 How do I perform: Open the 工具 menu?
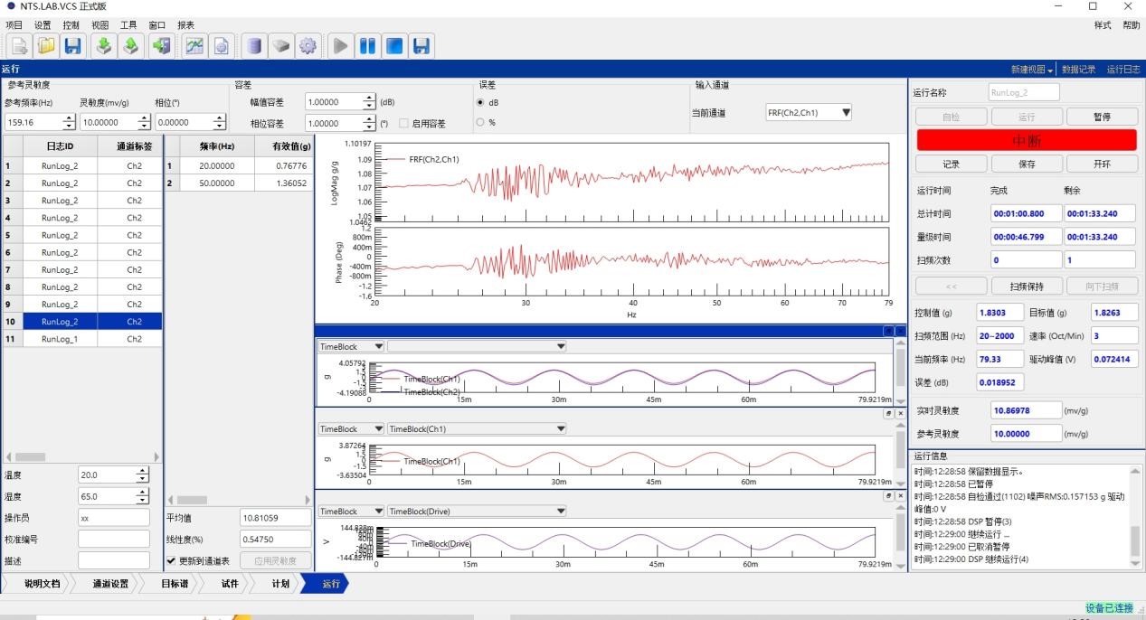[128, 25]
